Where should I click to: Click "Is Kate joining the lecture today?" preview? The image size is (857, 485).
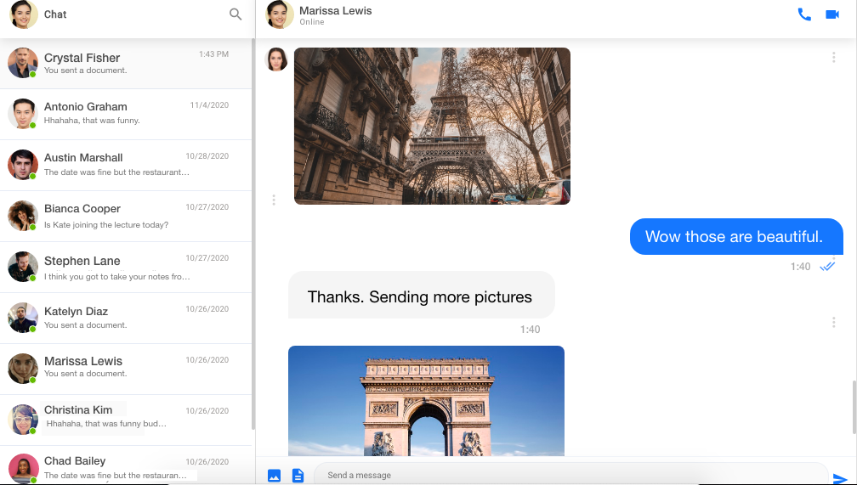106,224
